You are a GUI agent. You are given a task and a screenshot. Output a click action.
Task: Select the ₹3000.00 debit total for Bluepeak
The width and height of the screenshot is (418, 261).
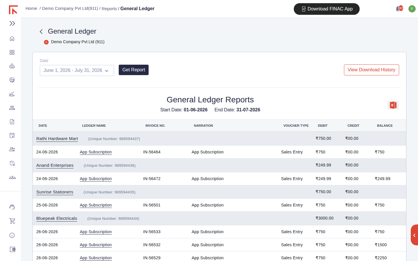325,218
